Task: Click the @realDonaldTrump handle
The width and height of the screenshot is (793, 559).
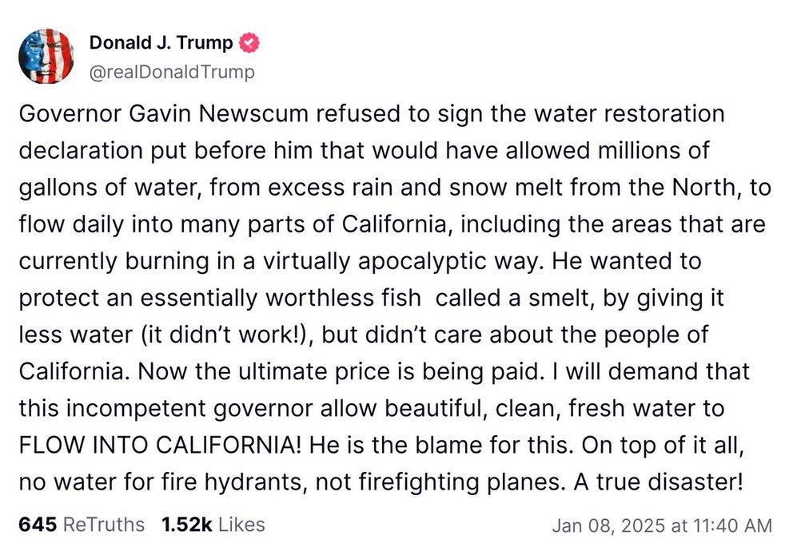Action: coord(171,72)
